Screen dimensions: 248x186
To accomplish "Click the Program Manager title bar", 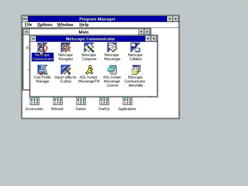I will (97, 19).
